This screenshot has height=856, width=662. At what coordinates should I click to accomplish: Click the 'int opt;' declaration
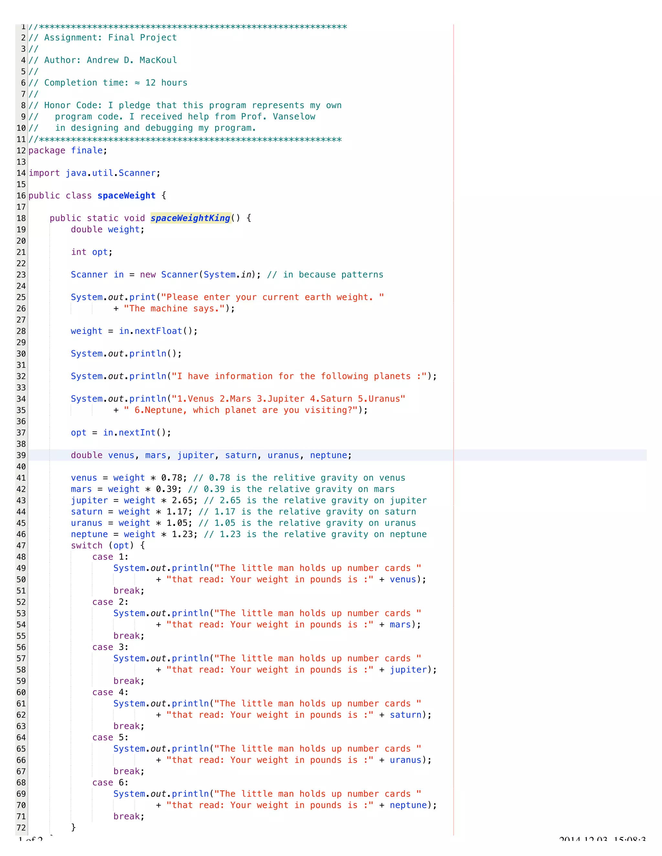92,252
